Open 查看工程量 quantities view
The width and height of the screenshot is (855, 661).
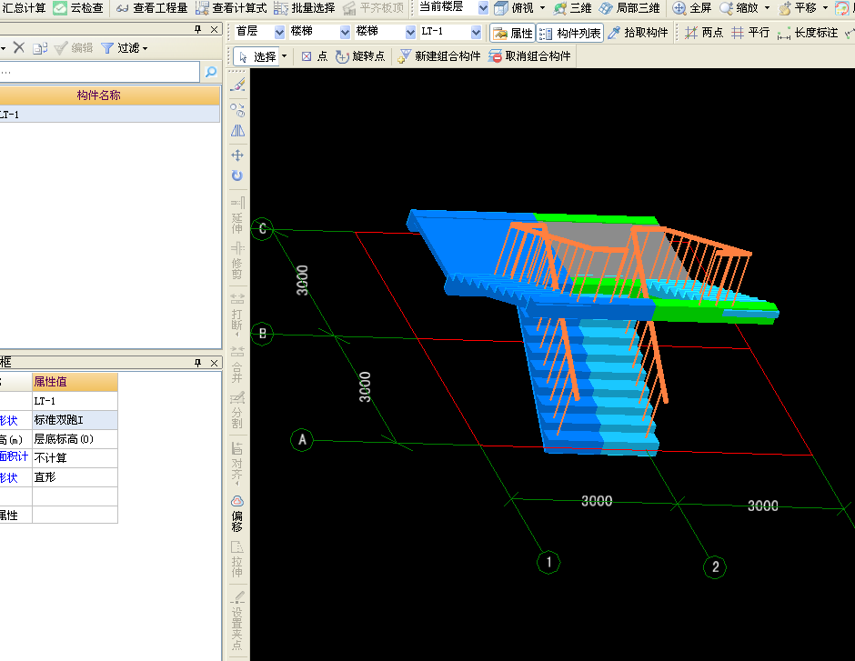coord(152,8)
